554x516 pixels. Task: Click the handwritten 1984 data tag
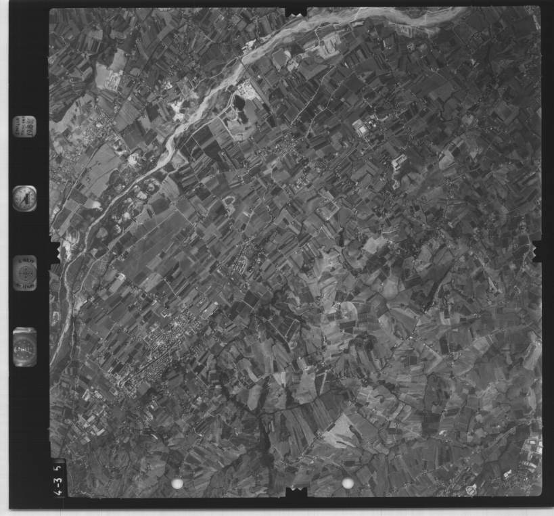click(x=24, y=126)
